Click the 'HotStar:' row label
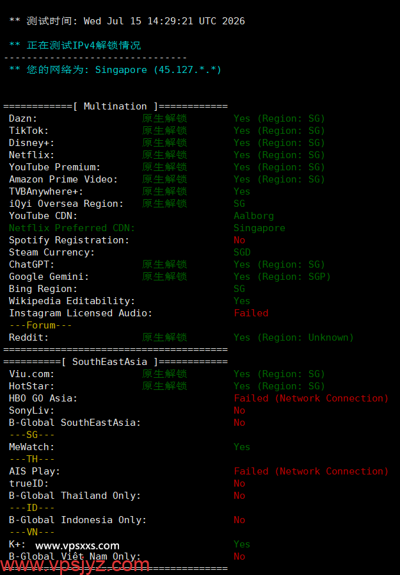 tap(31, 386)
